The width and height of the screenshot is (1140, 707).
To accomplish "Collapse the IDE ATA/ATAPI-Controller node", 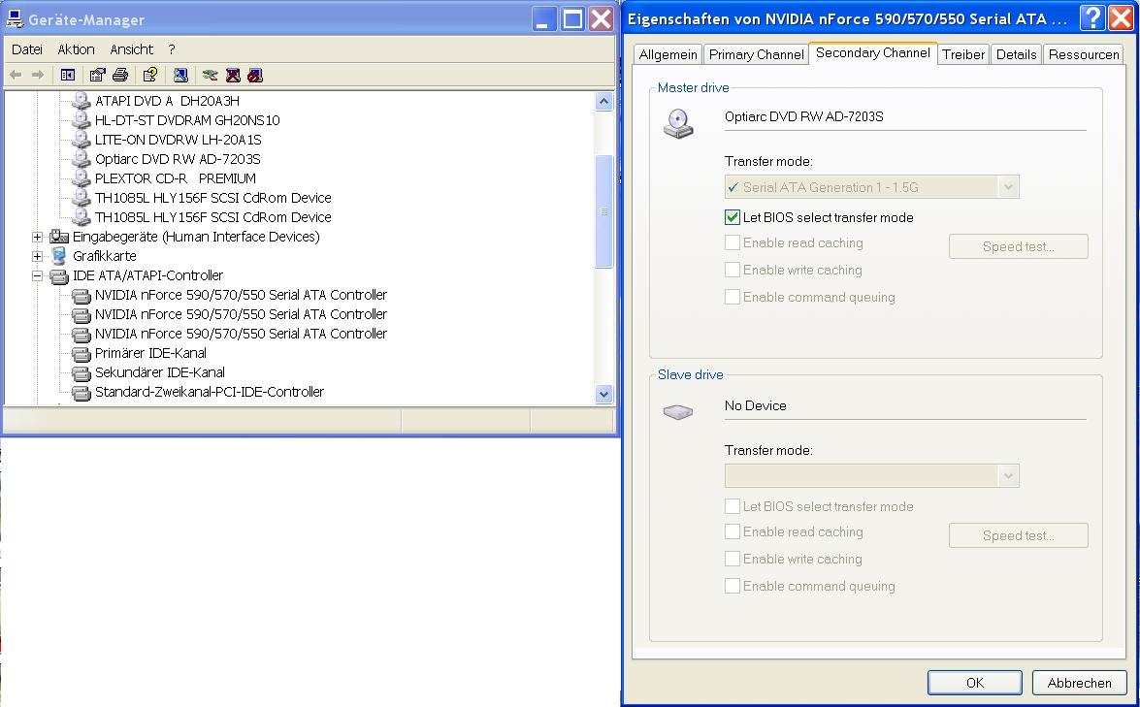I will tap(38, 275).
